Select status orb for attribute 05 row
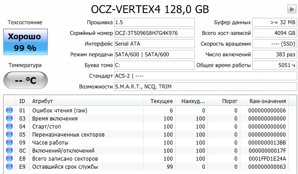The width and height of the screenshot is (298, 174). tap(9, 134)
